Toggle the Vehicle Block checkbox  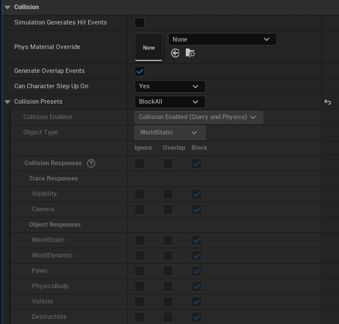click(x=197, y=302)
